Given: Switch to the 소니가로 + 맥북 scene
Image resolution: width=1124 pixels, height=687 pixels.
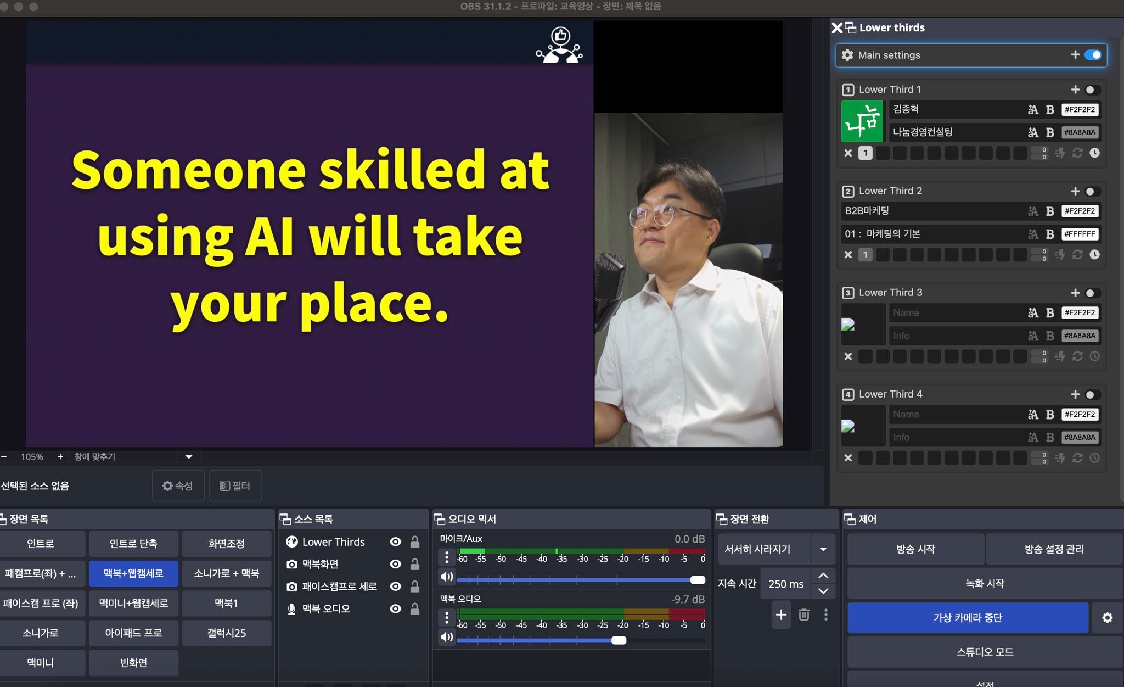Looking at the screenshot, I should 227,573.
